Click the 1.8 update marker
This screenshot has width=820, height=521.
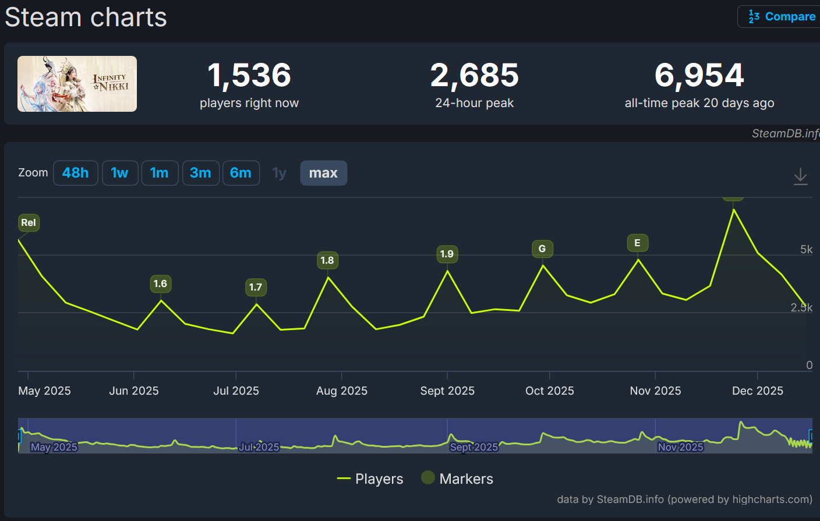pos(327,260)
